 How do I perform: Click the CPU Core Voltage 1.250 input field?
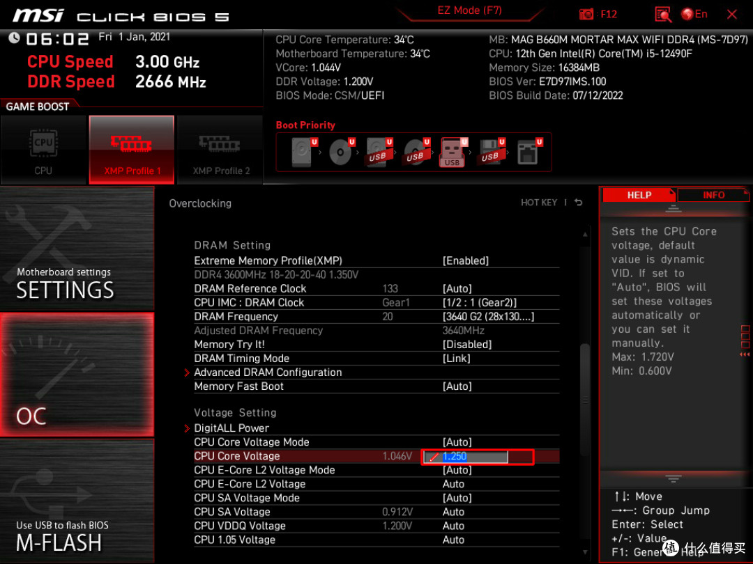[x=465, y=457]
